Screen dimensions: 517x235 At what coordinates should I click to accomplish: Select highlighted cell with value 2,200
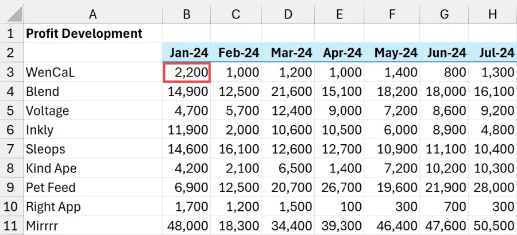tap(186, 72)
